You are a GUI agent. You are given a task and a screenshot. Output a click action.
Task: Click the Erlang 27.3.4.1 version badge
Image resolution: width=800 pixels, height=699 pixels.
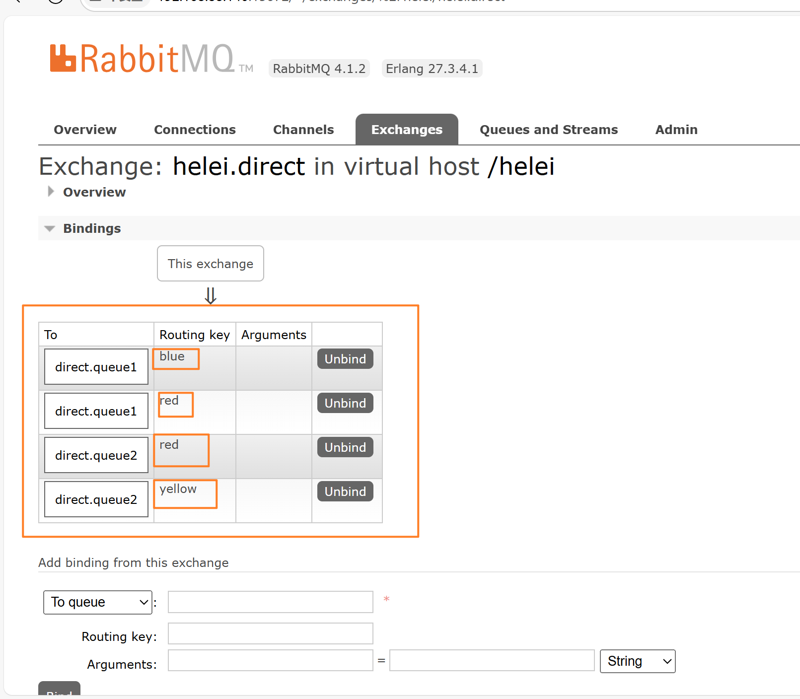[432, 69]
